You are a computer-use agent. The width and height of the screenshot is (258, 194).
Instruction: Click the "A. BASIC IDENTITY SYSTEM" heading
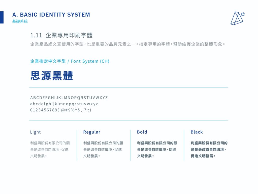51,15
